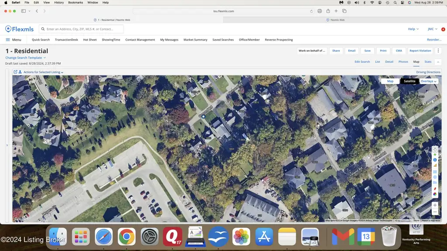Switch to the Photos tab
The width and height of the screenshot is (447, 251).
click(403, 62)
